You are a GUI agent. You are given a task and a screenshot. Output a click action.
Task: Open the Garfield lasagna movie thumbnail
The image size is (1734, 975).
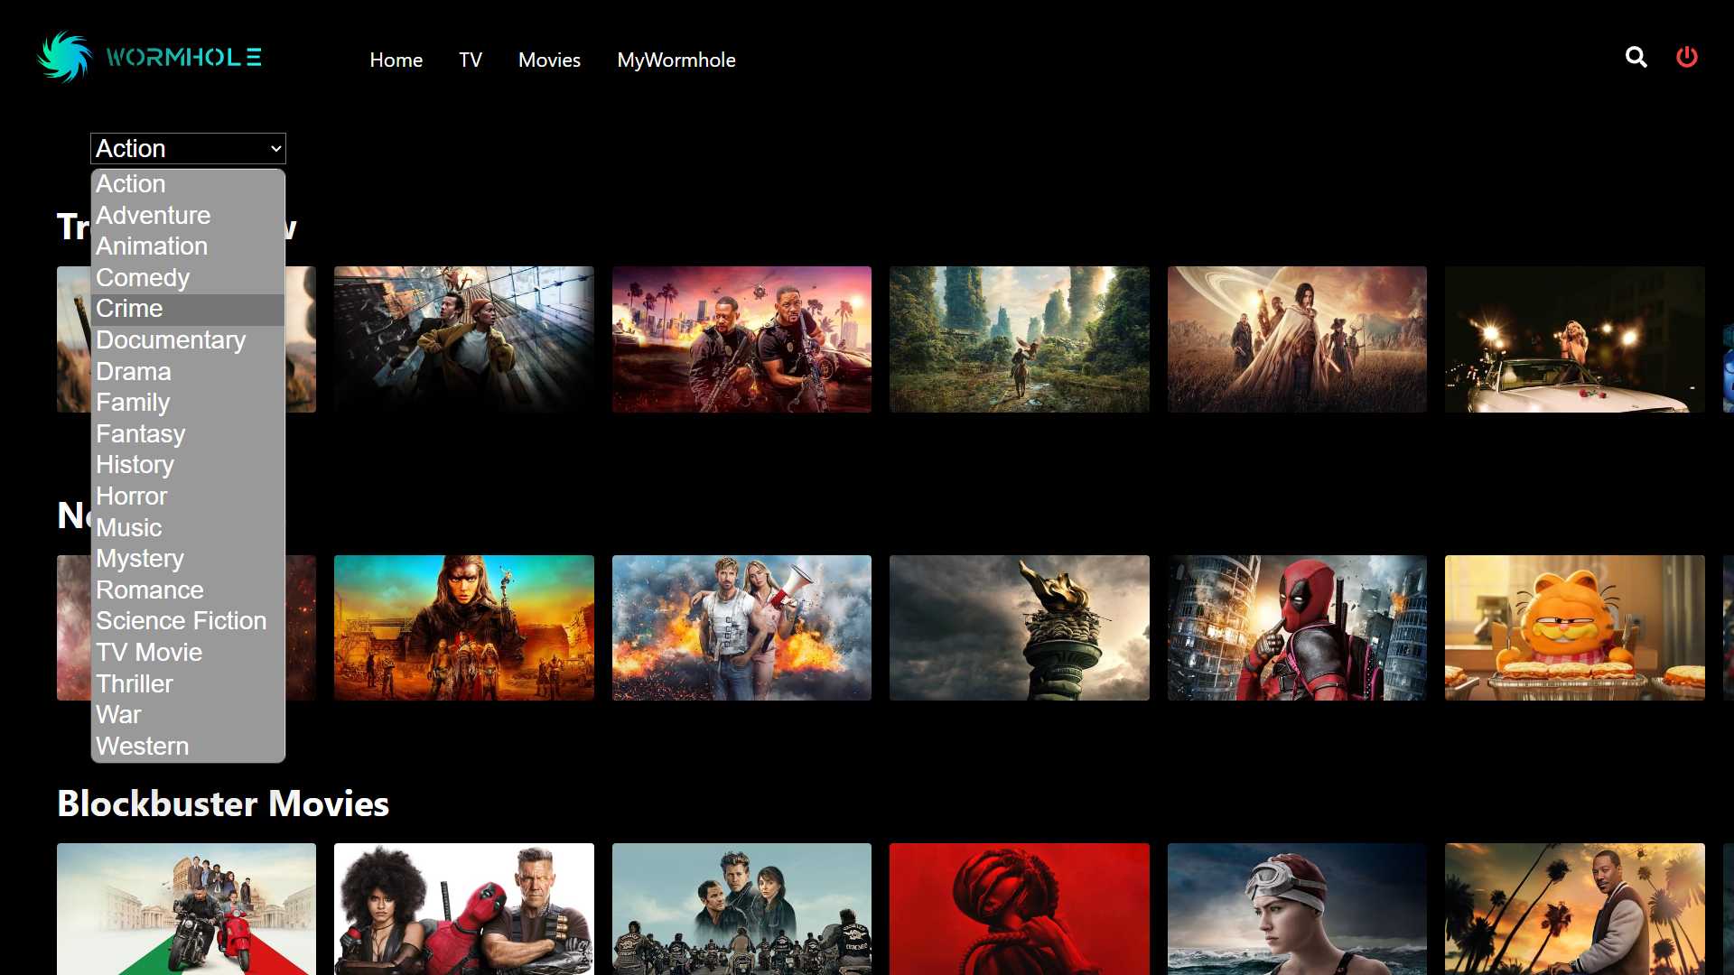coord(1574,628)
